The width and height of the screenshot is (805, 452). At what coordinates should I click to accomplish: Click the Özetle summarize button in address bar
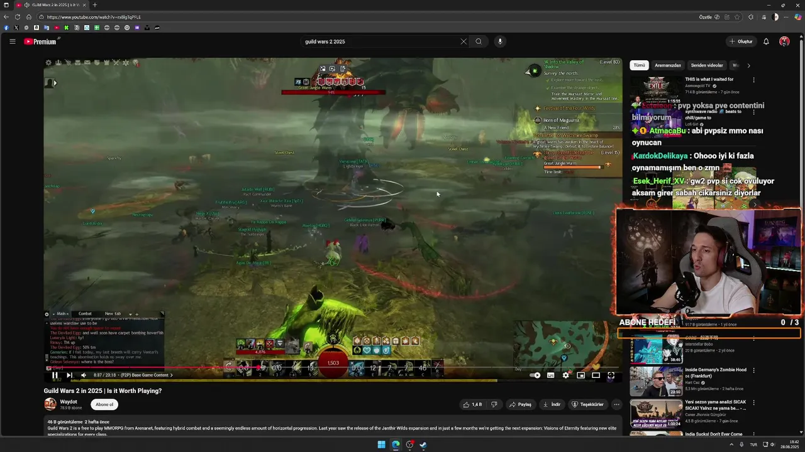point(709,17)
